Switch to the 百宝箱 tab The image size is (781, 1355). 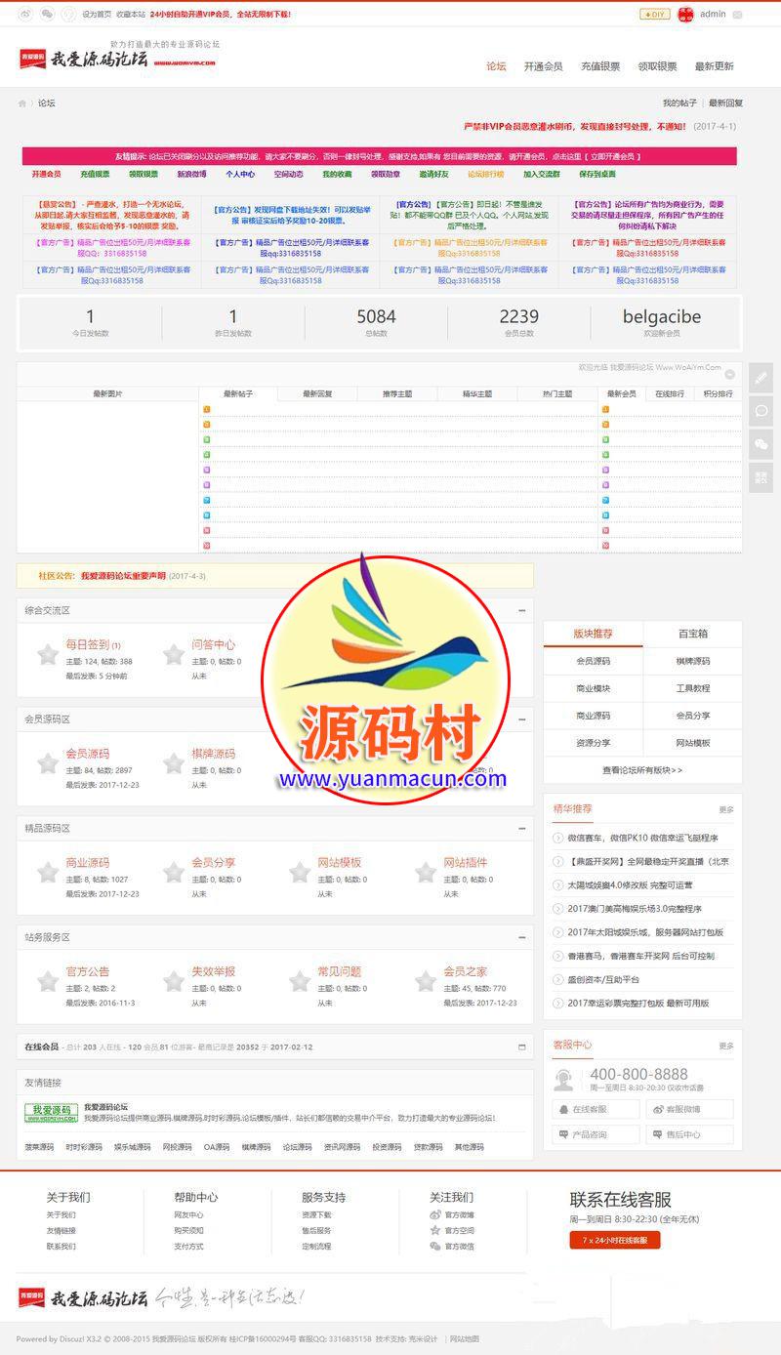pyautogui.click(x=692, y=634)
